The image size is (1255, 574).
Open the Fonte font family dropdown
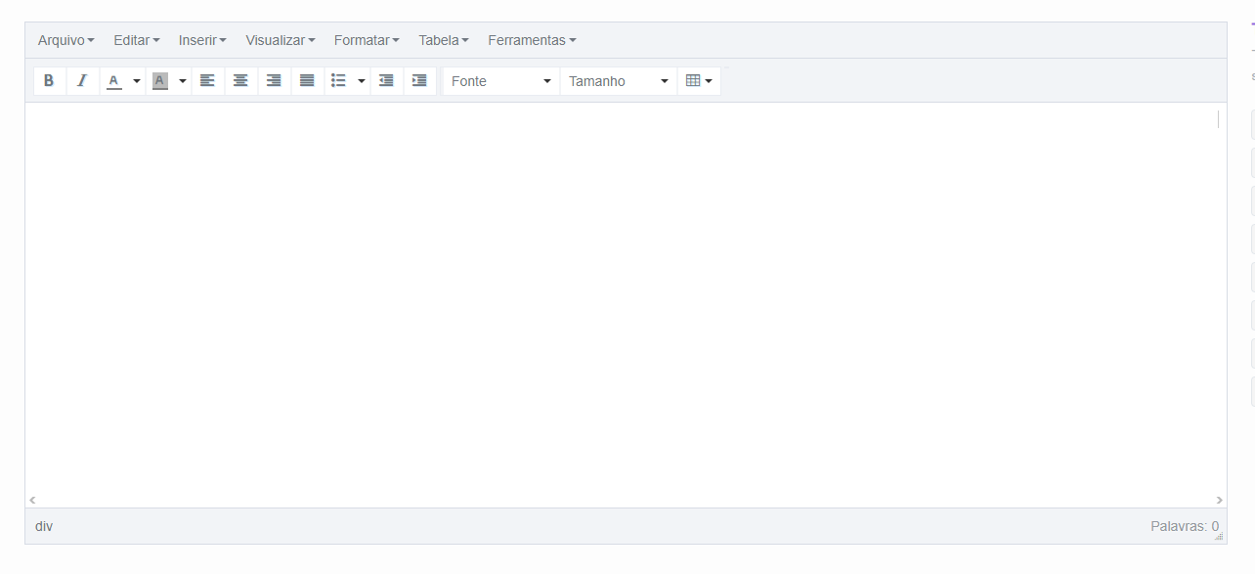pos(500,81)
